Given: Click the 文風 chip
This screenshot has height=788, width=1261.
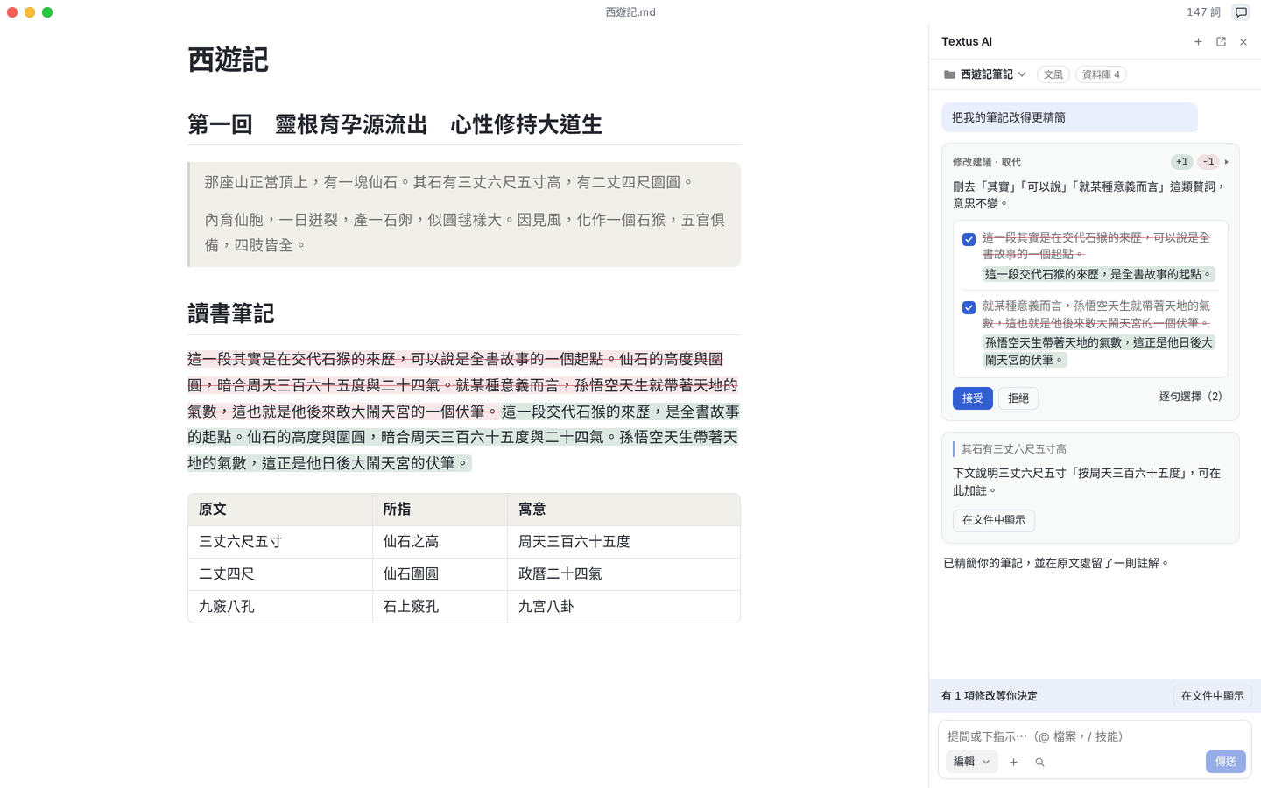Looking at the screenshot, I should point(1053,74).
